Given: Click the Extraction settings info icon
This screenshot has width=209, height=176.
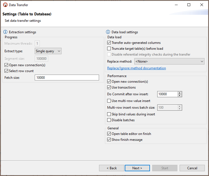Looking at the screenshot, I should pos(5,32).
